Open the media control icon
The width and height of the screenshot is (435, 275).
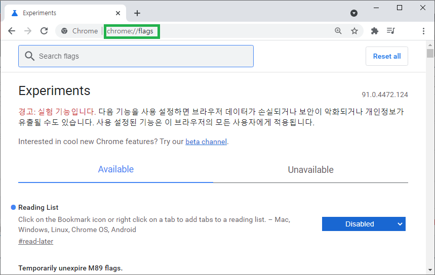391,31
